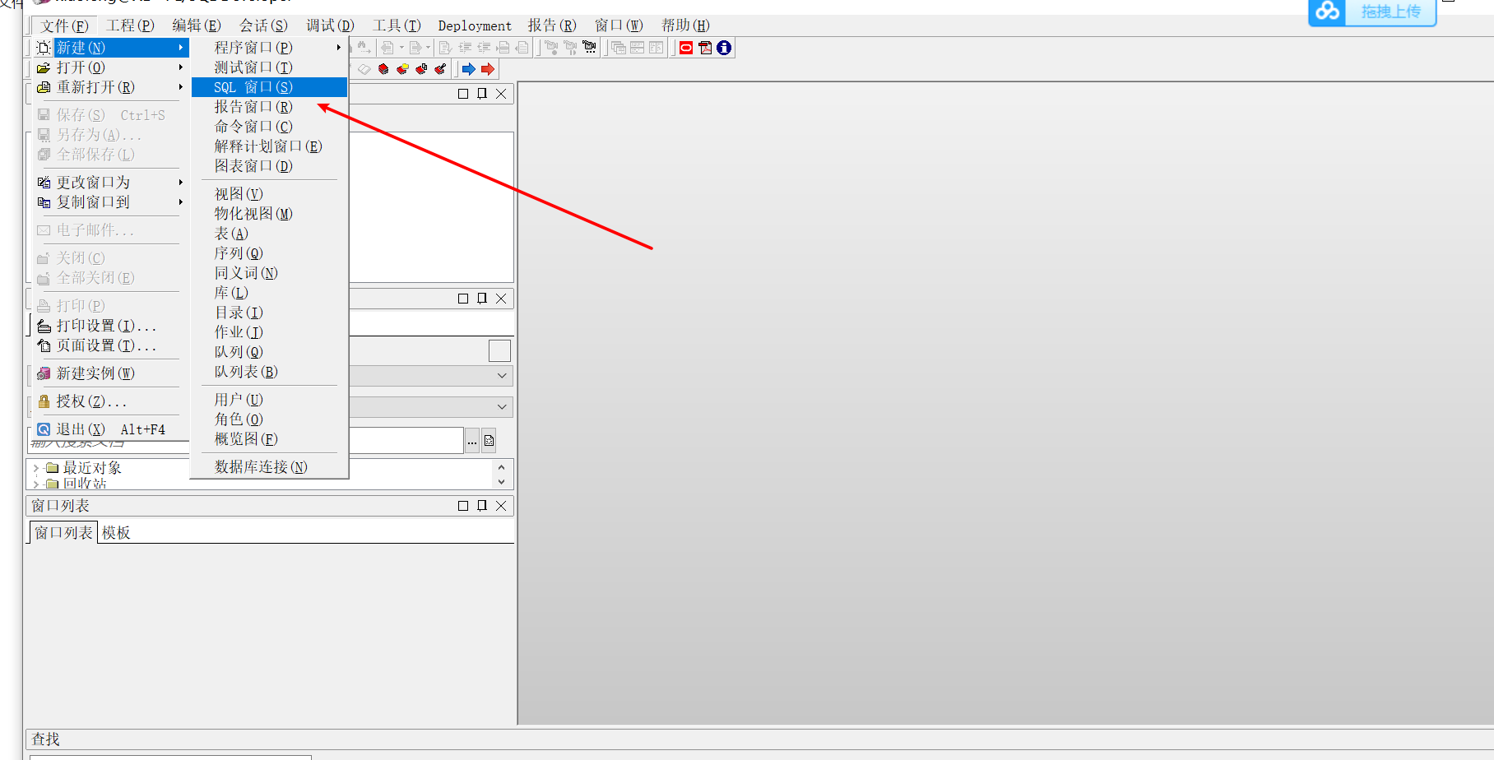Expand the 回收站 tree folder

(x=36, y=484)
